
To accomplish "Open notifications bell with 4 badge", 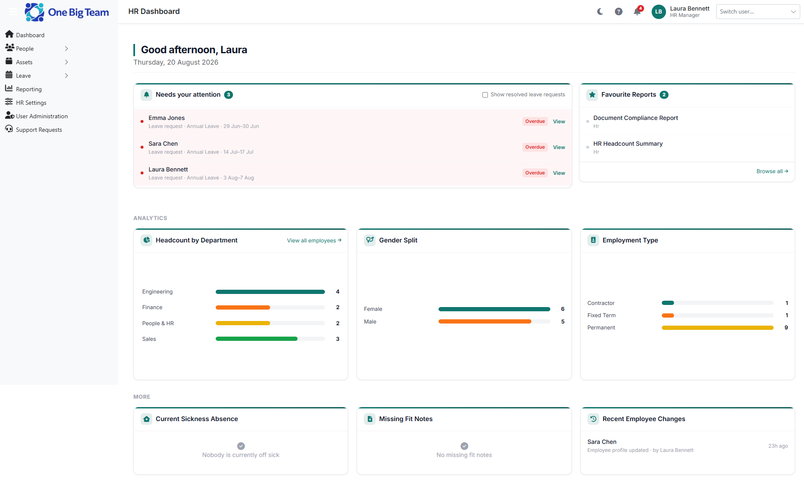I will [637, 11].
